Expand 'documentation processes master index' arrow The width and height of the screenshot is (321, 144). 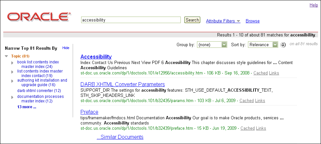(x=12, y=97)
